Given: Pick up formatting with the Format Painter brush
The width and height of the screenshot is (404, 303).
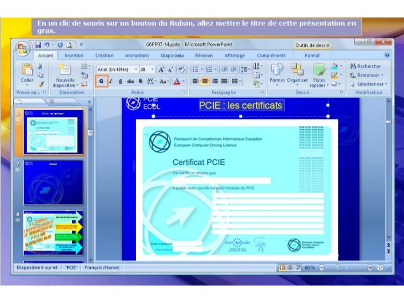Looking at the screenshot, I should coord(40,84).
